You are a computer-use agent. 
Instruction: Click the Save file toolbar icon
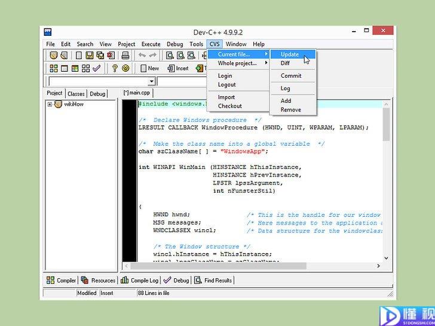[x=89, y=56]
